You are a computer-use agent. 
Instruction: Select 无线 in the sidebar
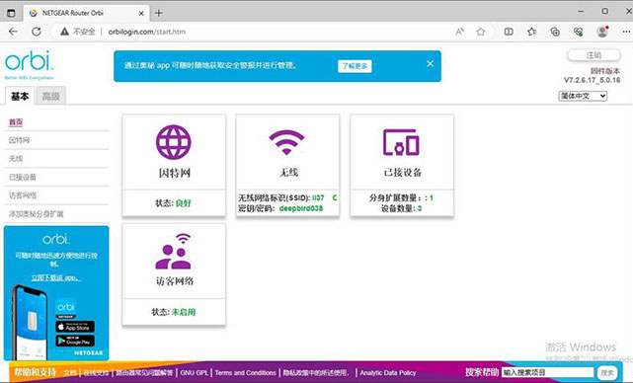16,159
